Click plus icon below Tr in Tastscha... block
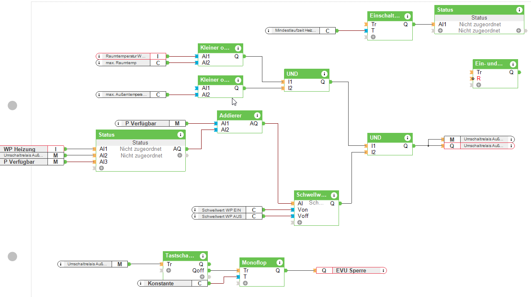Viewport: 531px width, 297px height. tap(168, 270)
